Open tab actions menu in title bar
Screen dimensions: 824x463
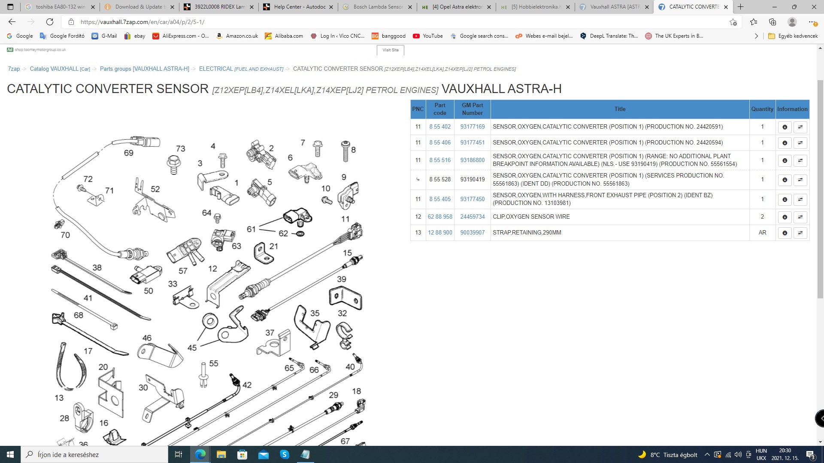click(x=10, y=7)
